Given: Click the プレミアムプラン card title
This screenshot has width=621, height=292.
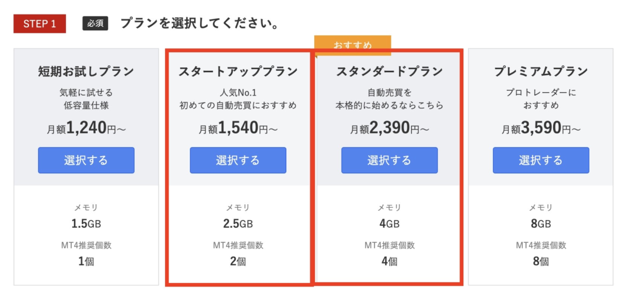Looking at the screenshot, I should click(x=541, y=71).
